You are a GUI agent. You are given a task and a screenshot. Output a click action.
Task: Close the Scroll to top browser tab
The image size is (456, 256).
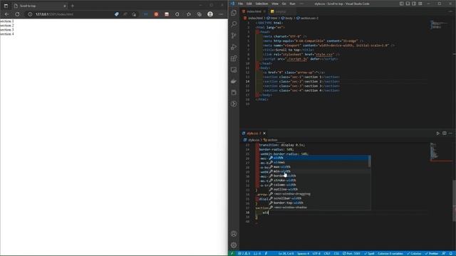[65, 6]
